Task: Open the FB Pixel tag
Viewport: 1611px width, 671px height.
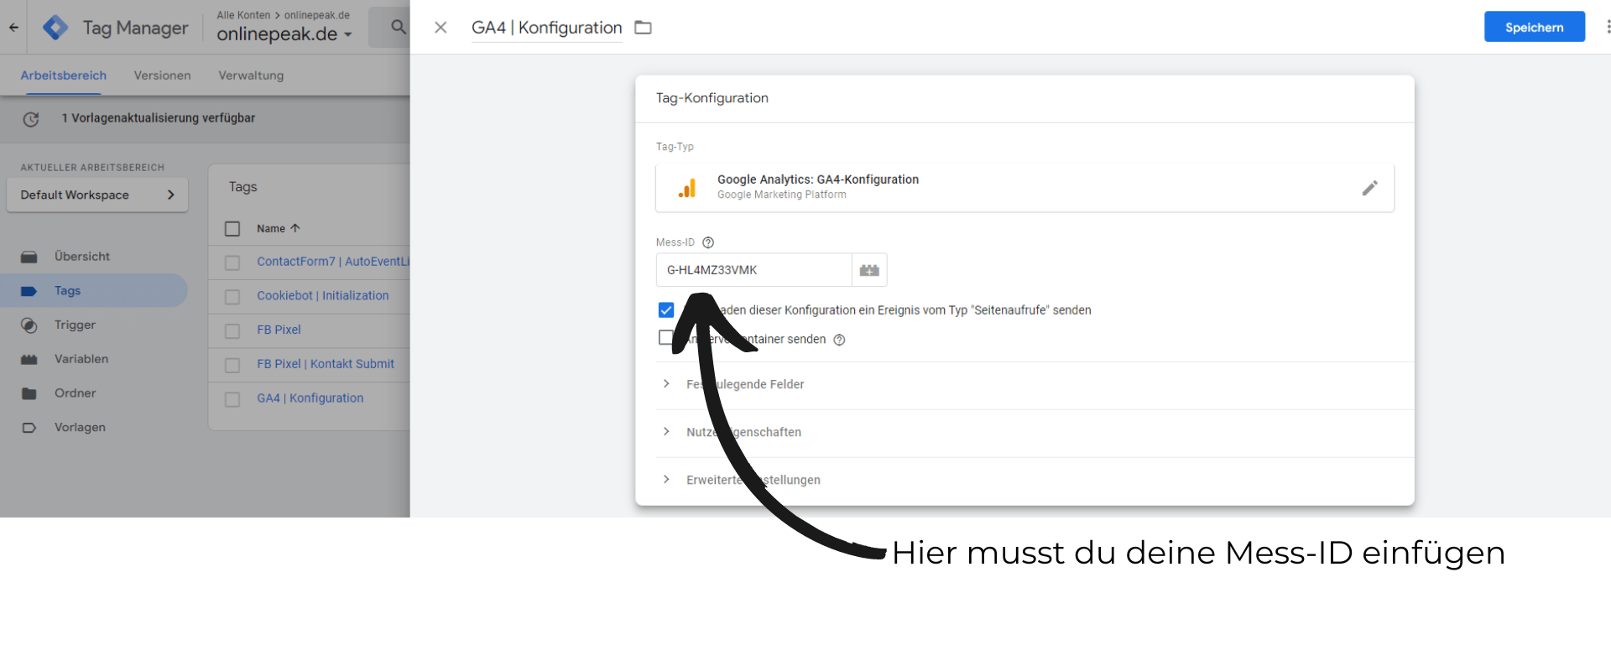Action: pos(279,330)
